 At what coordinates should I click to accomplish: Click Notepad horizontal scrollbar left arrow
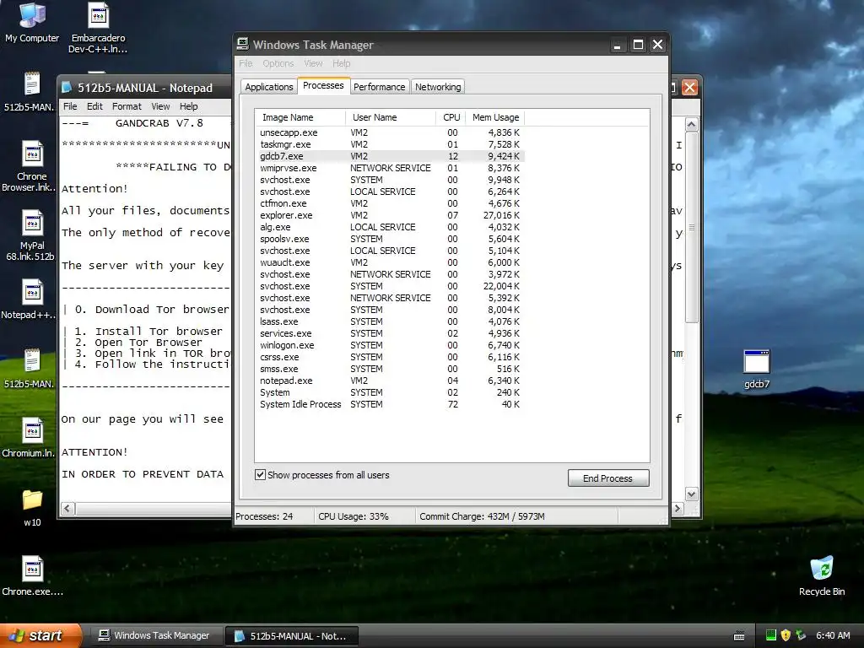coord(67,508)
